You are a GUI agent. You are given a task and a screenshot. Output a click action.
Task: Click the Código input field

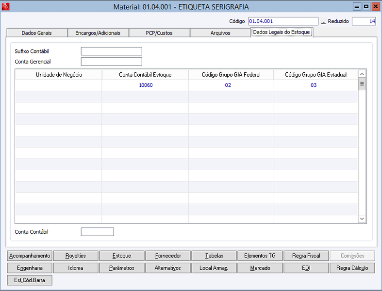(x=283, y=21)
